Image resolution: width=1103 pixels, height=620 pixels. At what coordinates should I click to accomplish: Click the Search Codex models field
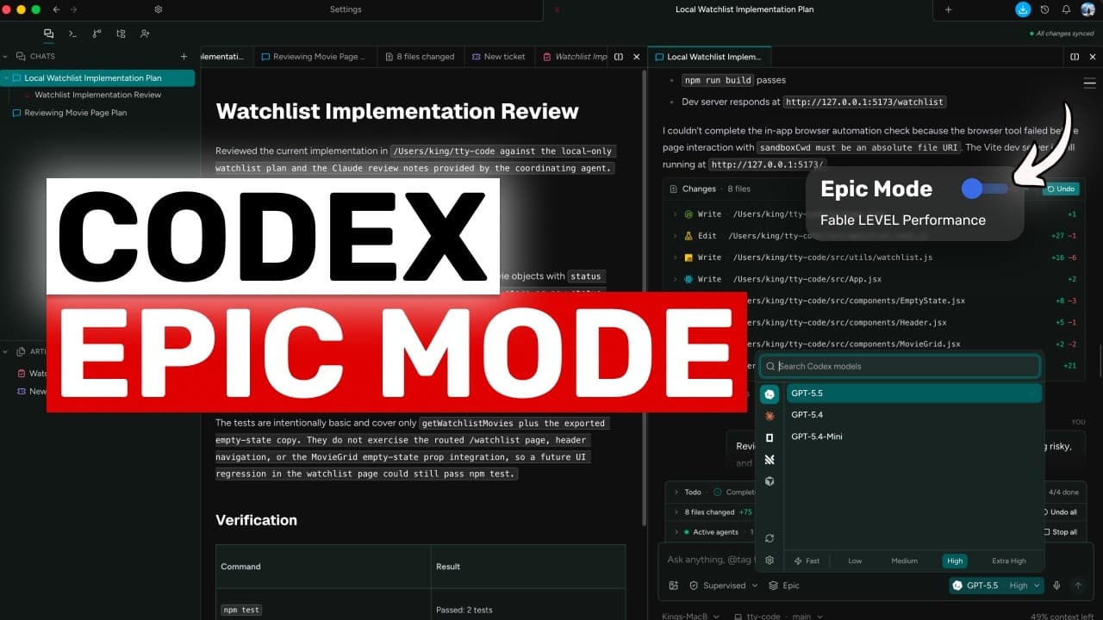900,366
